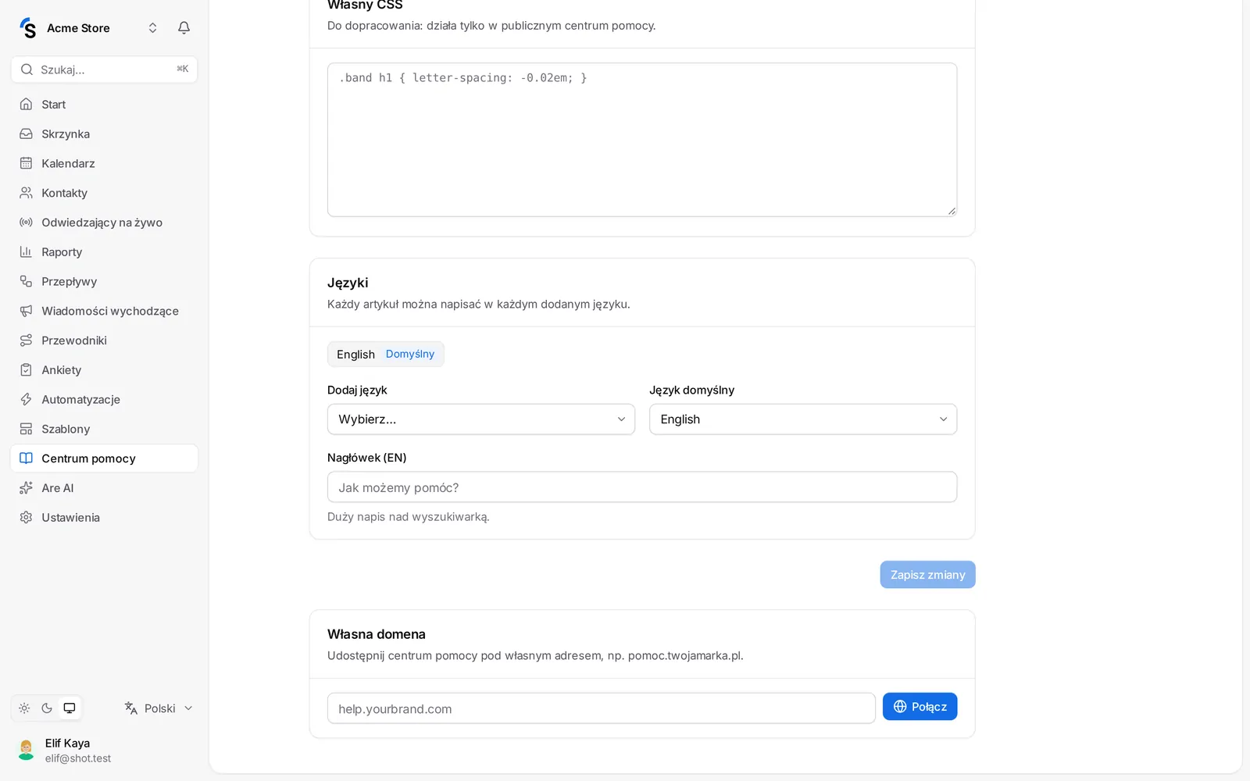Open Polski language selector
1250x781 pixels.
[159, 708]
